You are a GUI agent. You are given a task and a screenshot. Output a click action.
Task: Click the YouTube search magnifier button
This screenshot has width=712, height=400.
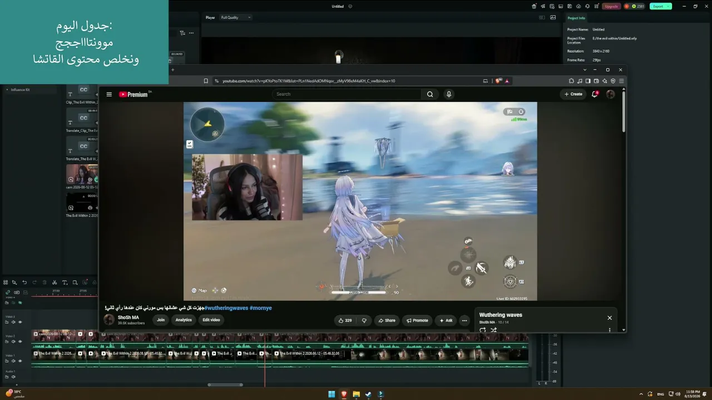430,94
